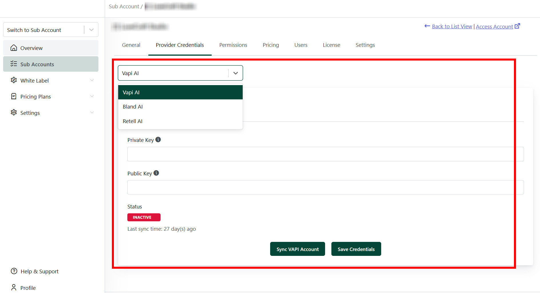Click the White Label gear icon
Screen dimensions: 540x293
point(14,80)
